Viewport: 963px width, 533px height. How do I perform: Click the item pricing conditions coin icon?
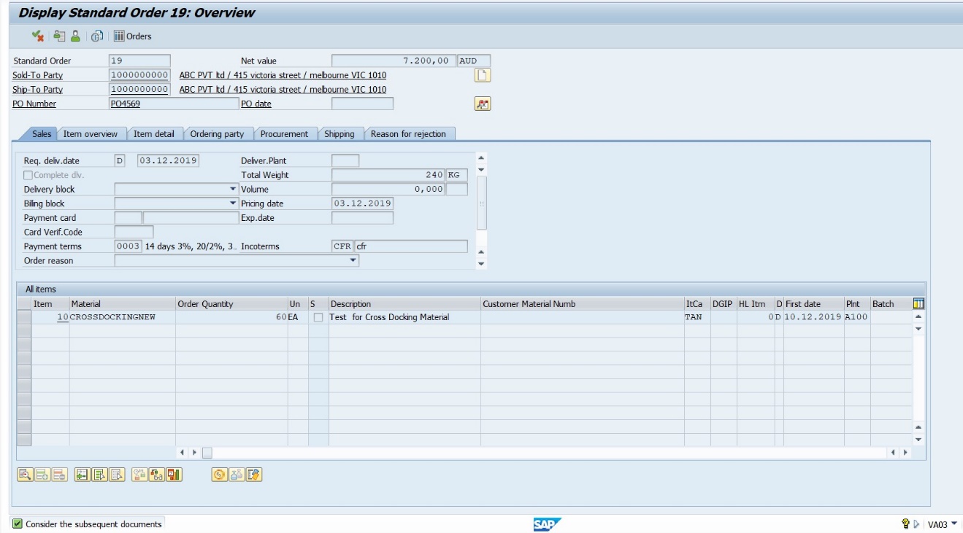[219, 475]
